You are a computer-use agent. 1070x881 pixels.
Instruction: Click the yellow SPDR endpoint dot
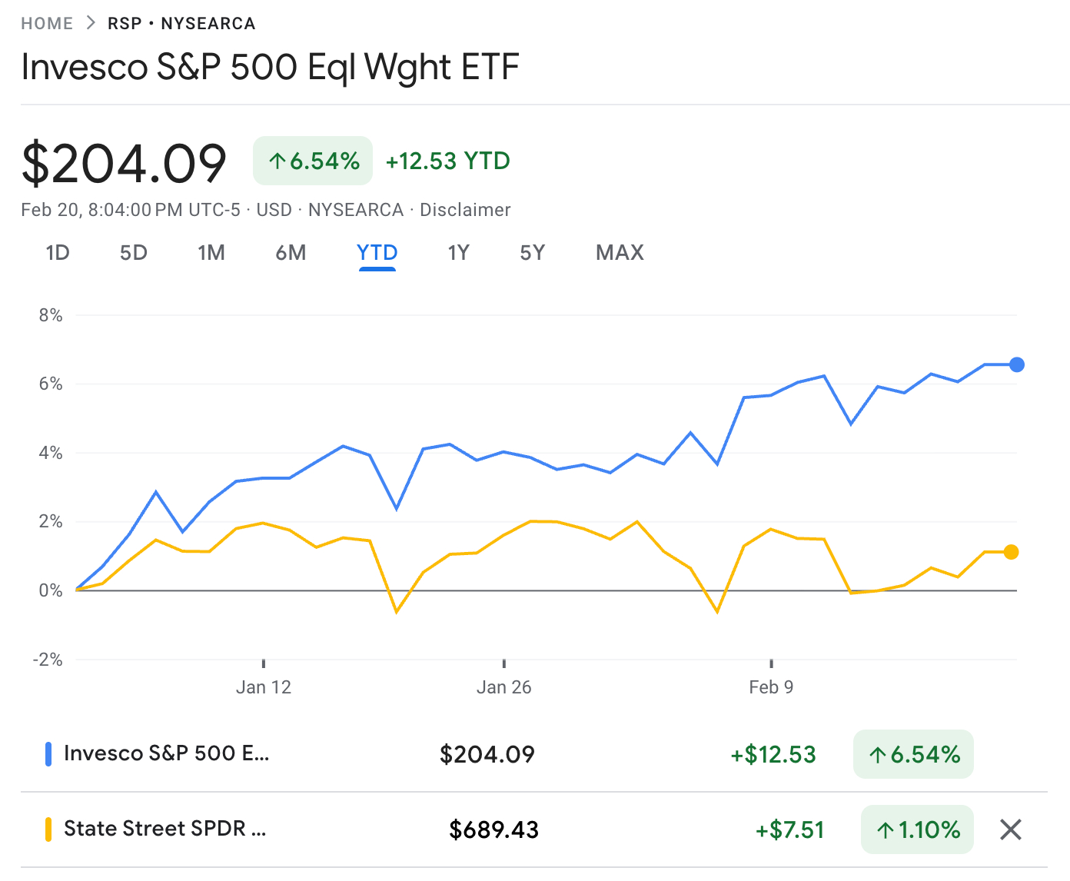point(1011,552)
